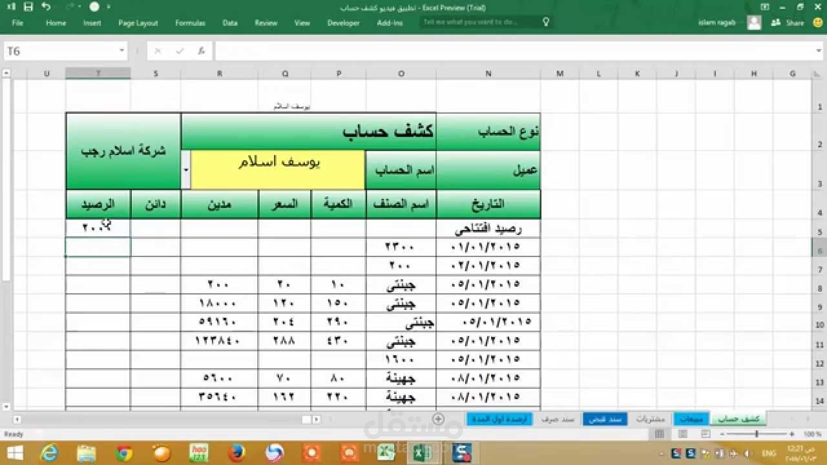Image resolution: width=827 pixels, height=465 pixels.
Task: Open the Page Layout ribbon tab
Action: click(138, 23)
